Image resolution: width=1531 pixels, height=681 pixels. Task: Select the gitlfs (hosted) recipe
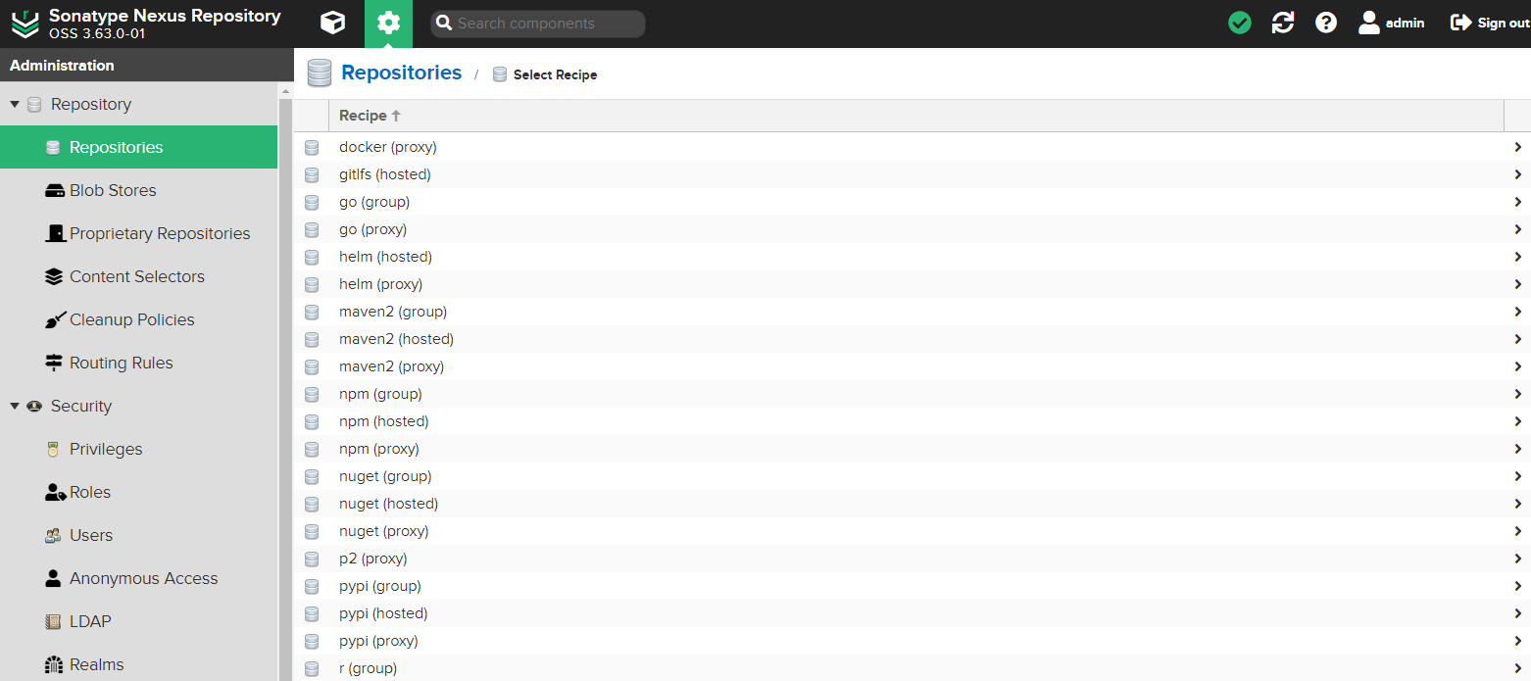(913, 174)
